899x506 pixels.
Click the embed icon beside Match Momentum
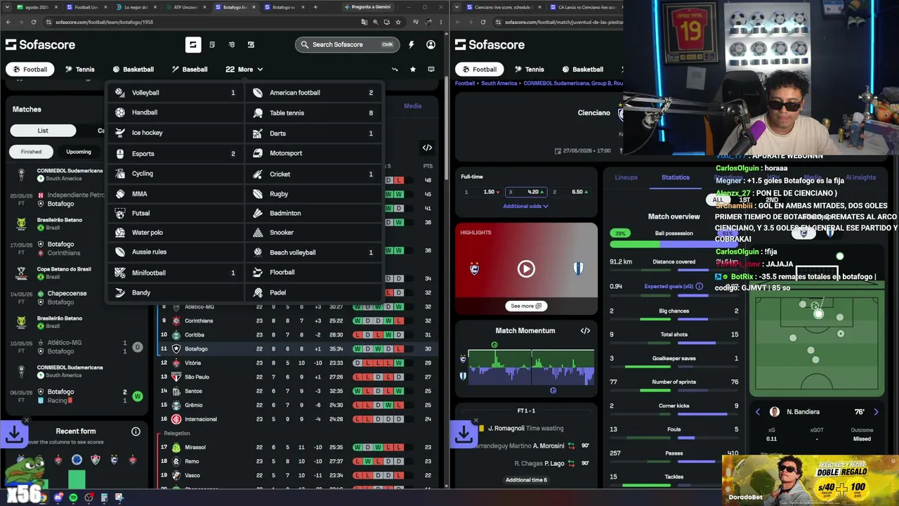point(585,330)
